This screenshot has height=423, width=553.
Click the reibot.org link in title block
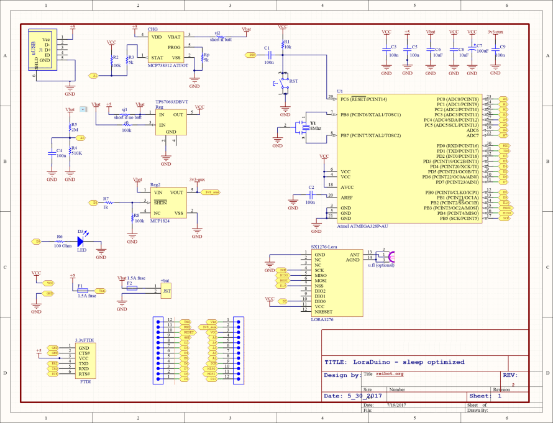(x=390, y=374)
